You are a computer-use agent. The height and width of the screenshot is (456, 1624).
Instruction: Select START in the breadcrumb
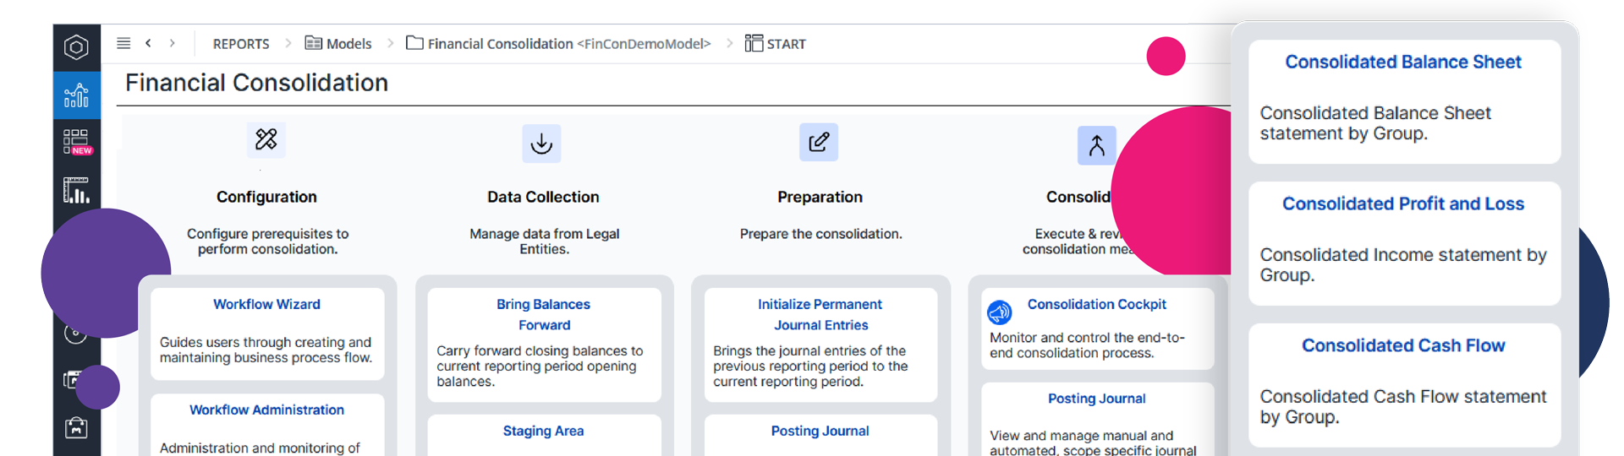tap(787, 44)
